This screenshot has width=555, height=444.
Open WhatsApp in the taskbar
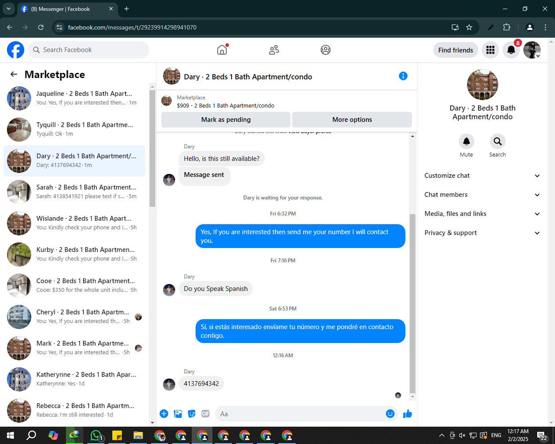point(95,435)
